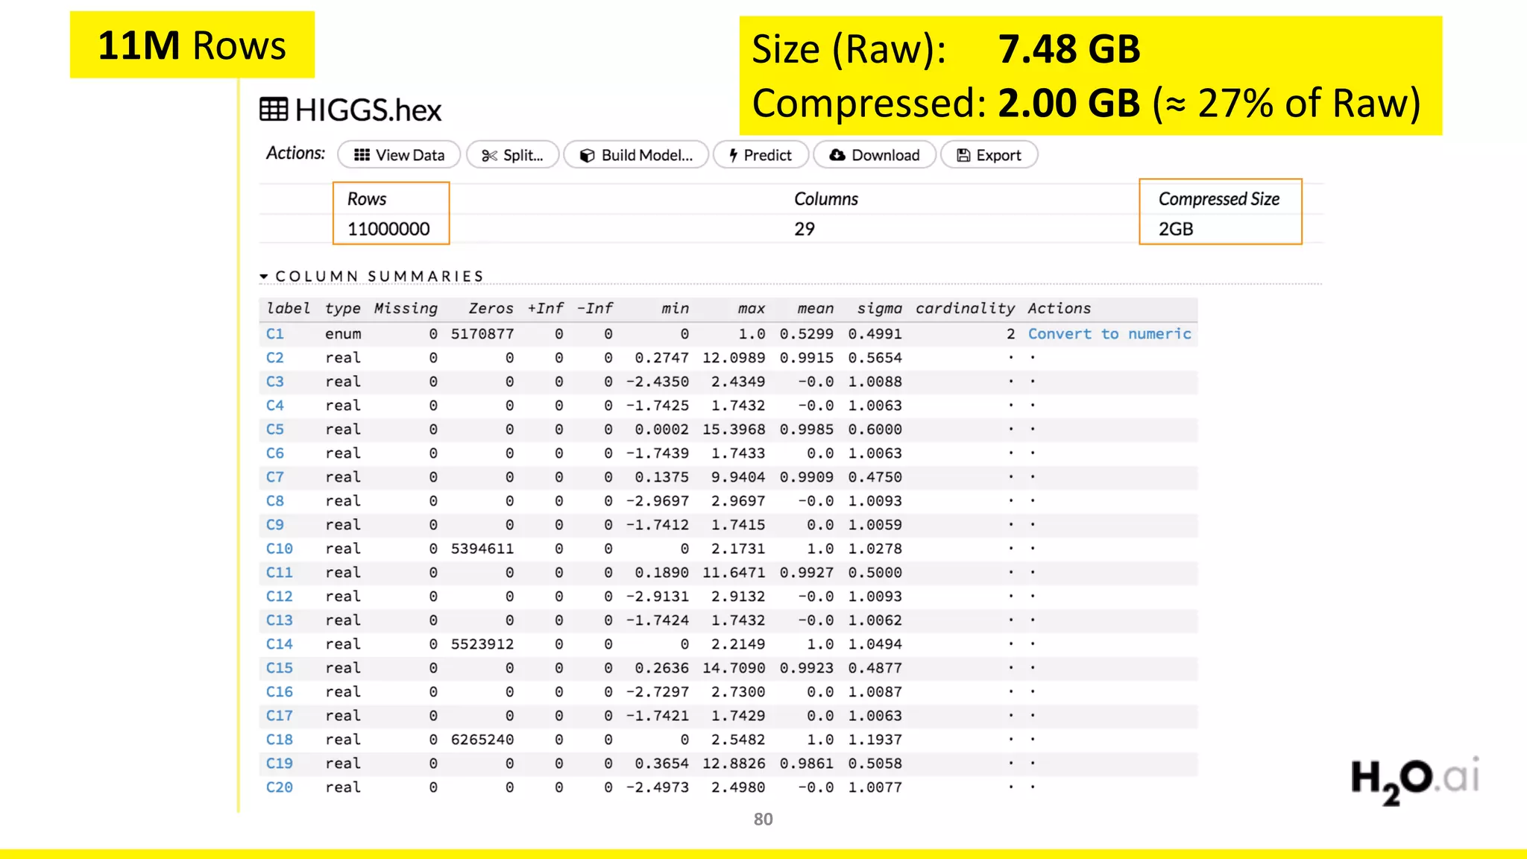The height and width of the screenshot is (859, 1527).
Task: Click the grid icon on View Data
Action: pyautogui.click(x=362, y=155)
